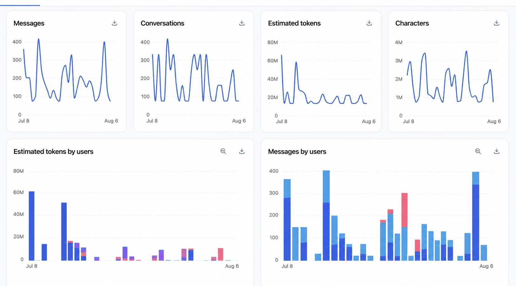The width and height of the screenshot is (516, 286).
Task: Open zoom view for Messages by users
Action: pyautogui.click(x=478, y=151)
